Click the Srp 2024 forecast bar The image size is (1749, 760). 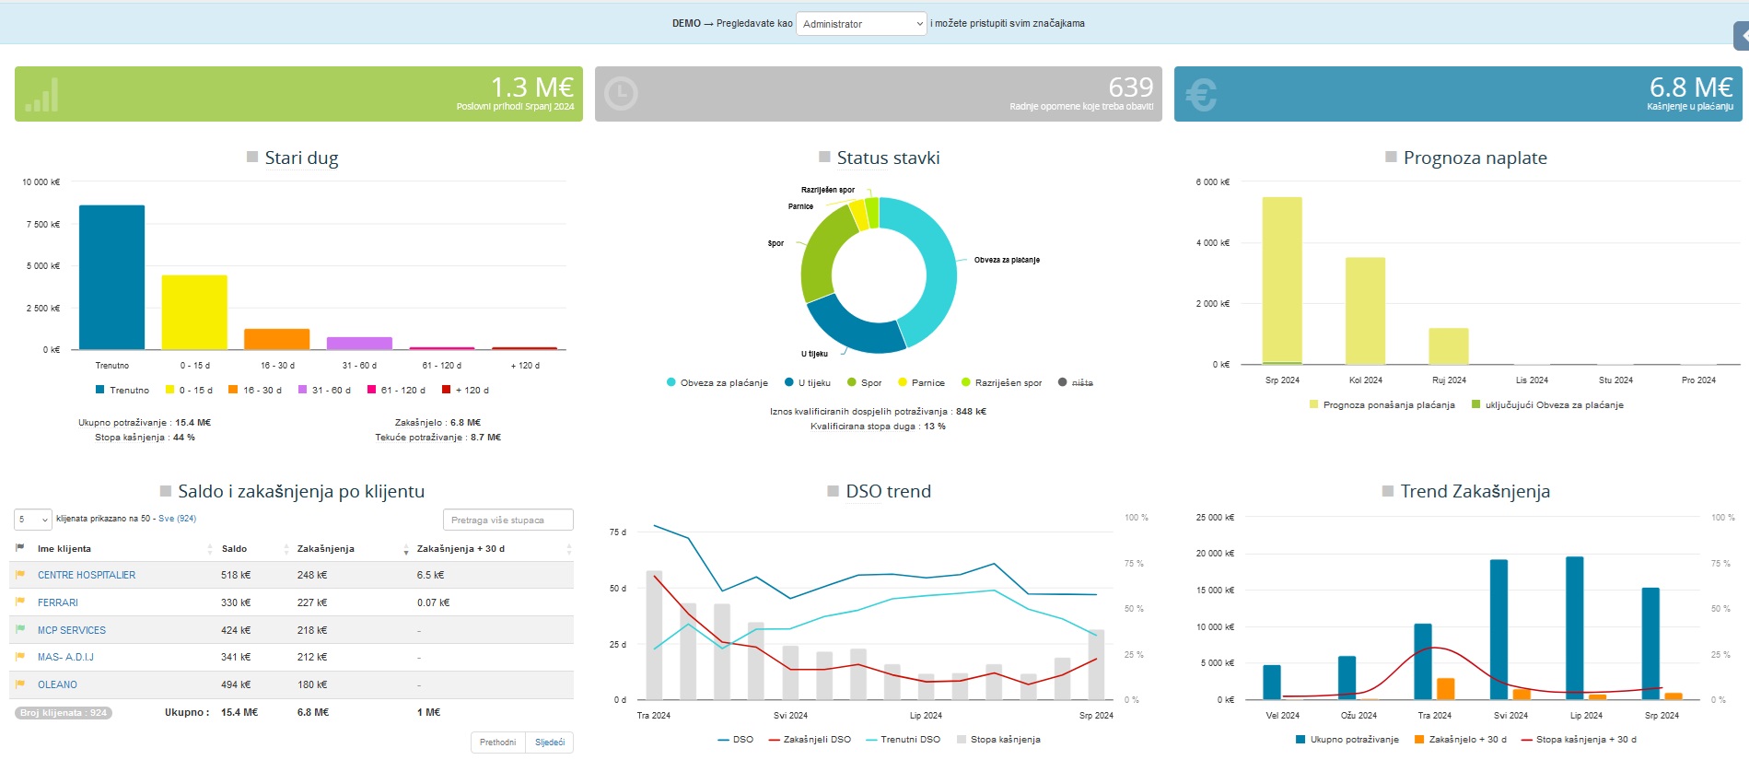click(1282, 281)
